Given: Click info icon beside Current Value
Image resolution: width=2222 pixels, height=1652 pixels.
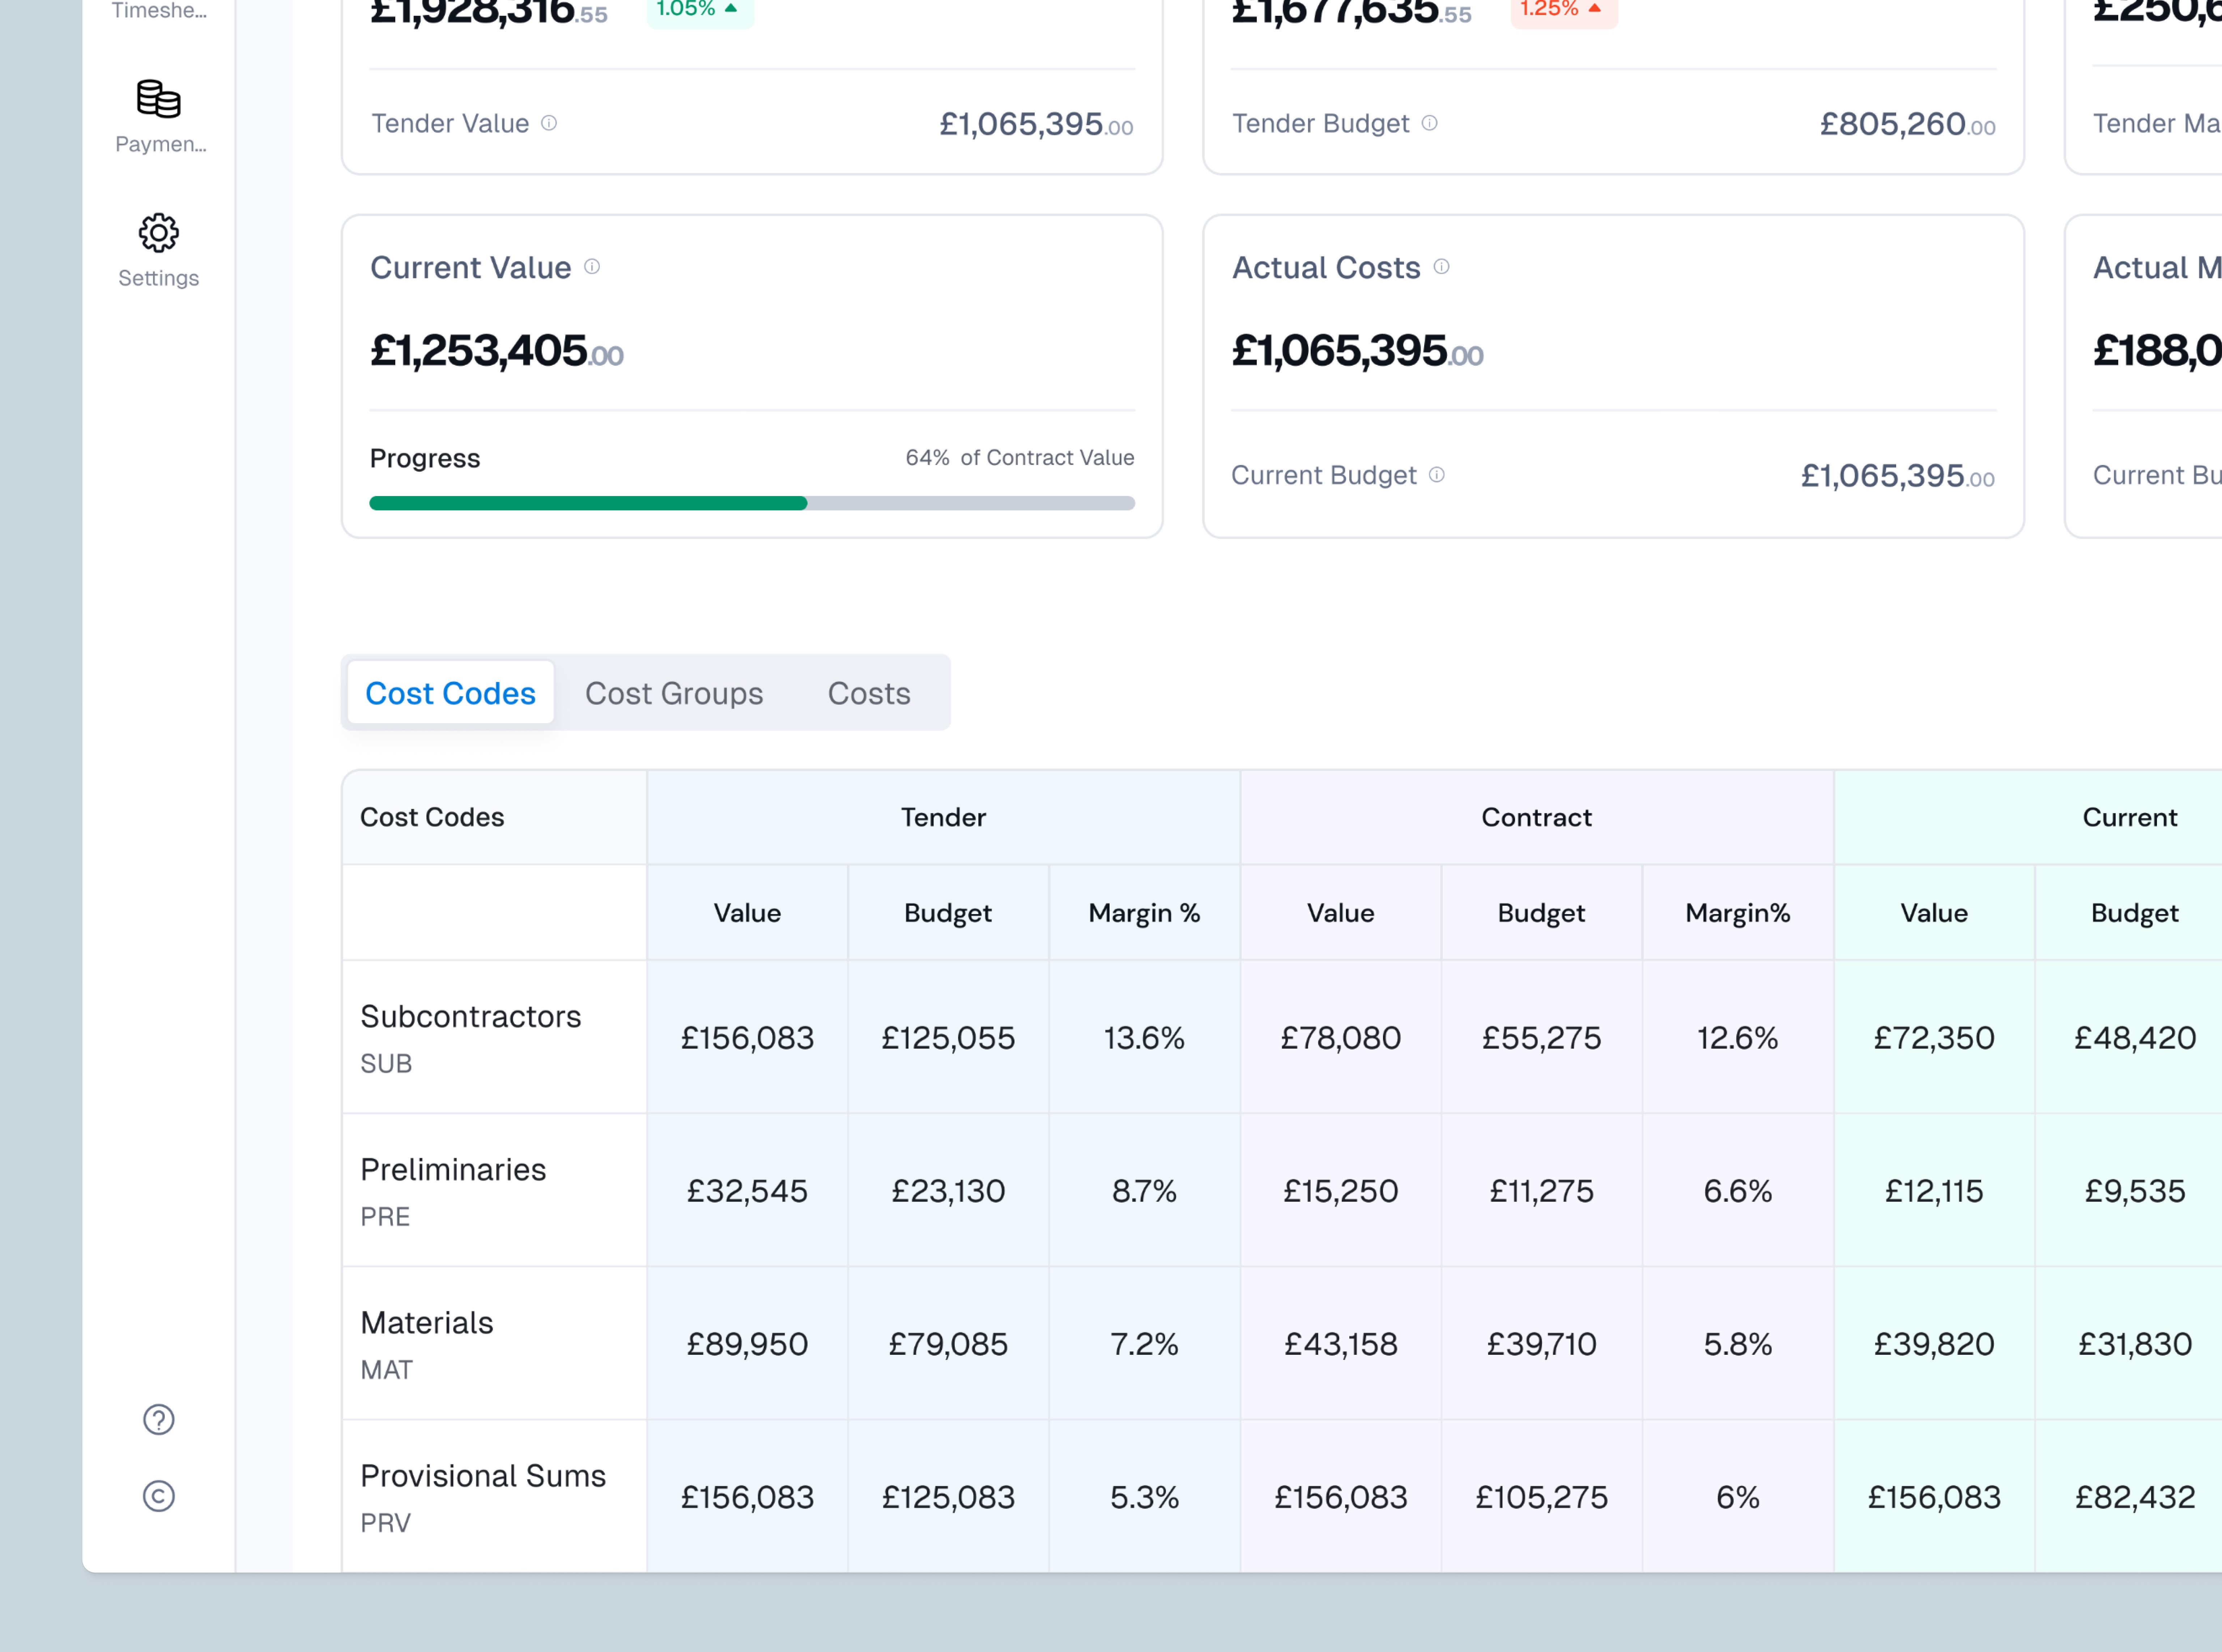Looking at the screenshot, I should click(592, 267).
